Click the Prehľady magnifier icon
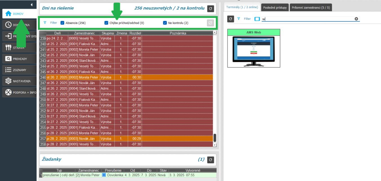This screenshot has height=181, width=381. pos(8,59)
